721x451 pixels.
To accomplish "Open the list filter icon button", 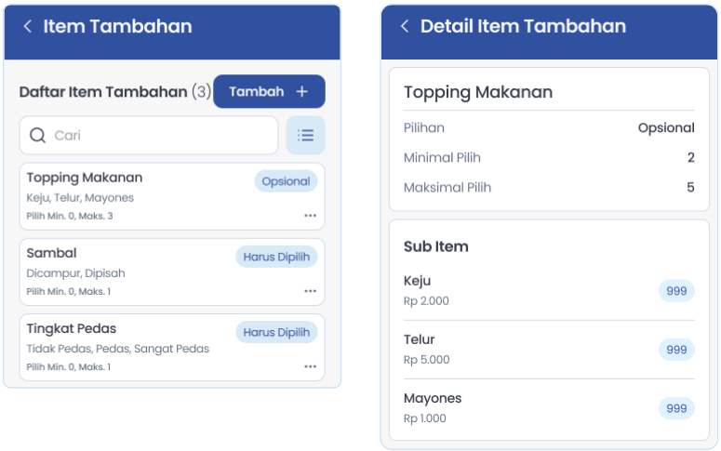I will (x=305, y=135).
